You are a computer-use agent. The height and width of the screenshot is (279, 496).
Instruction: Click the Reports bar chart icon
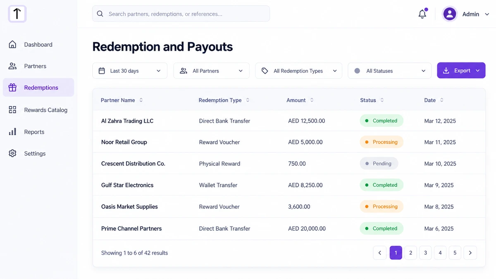click(12, 132)
